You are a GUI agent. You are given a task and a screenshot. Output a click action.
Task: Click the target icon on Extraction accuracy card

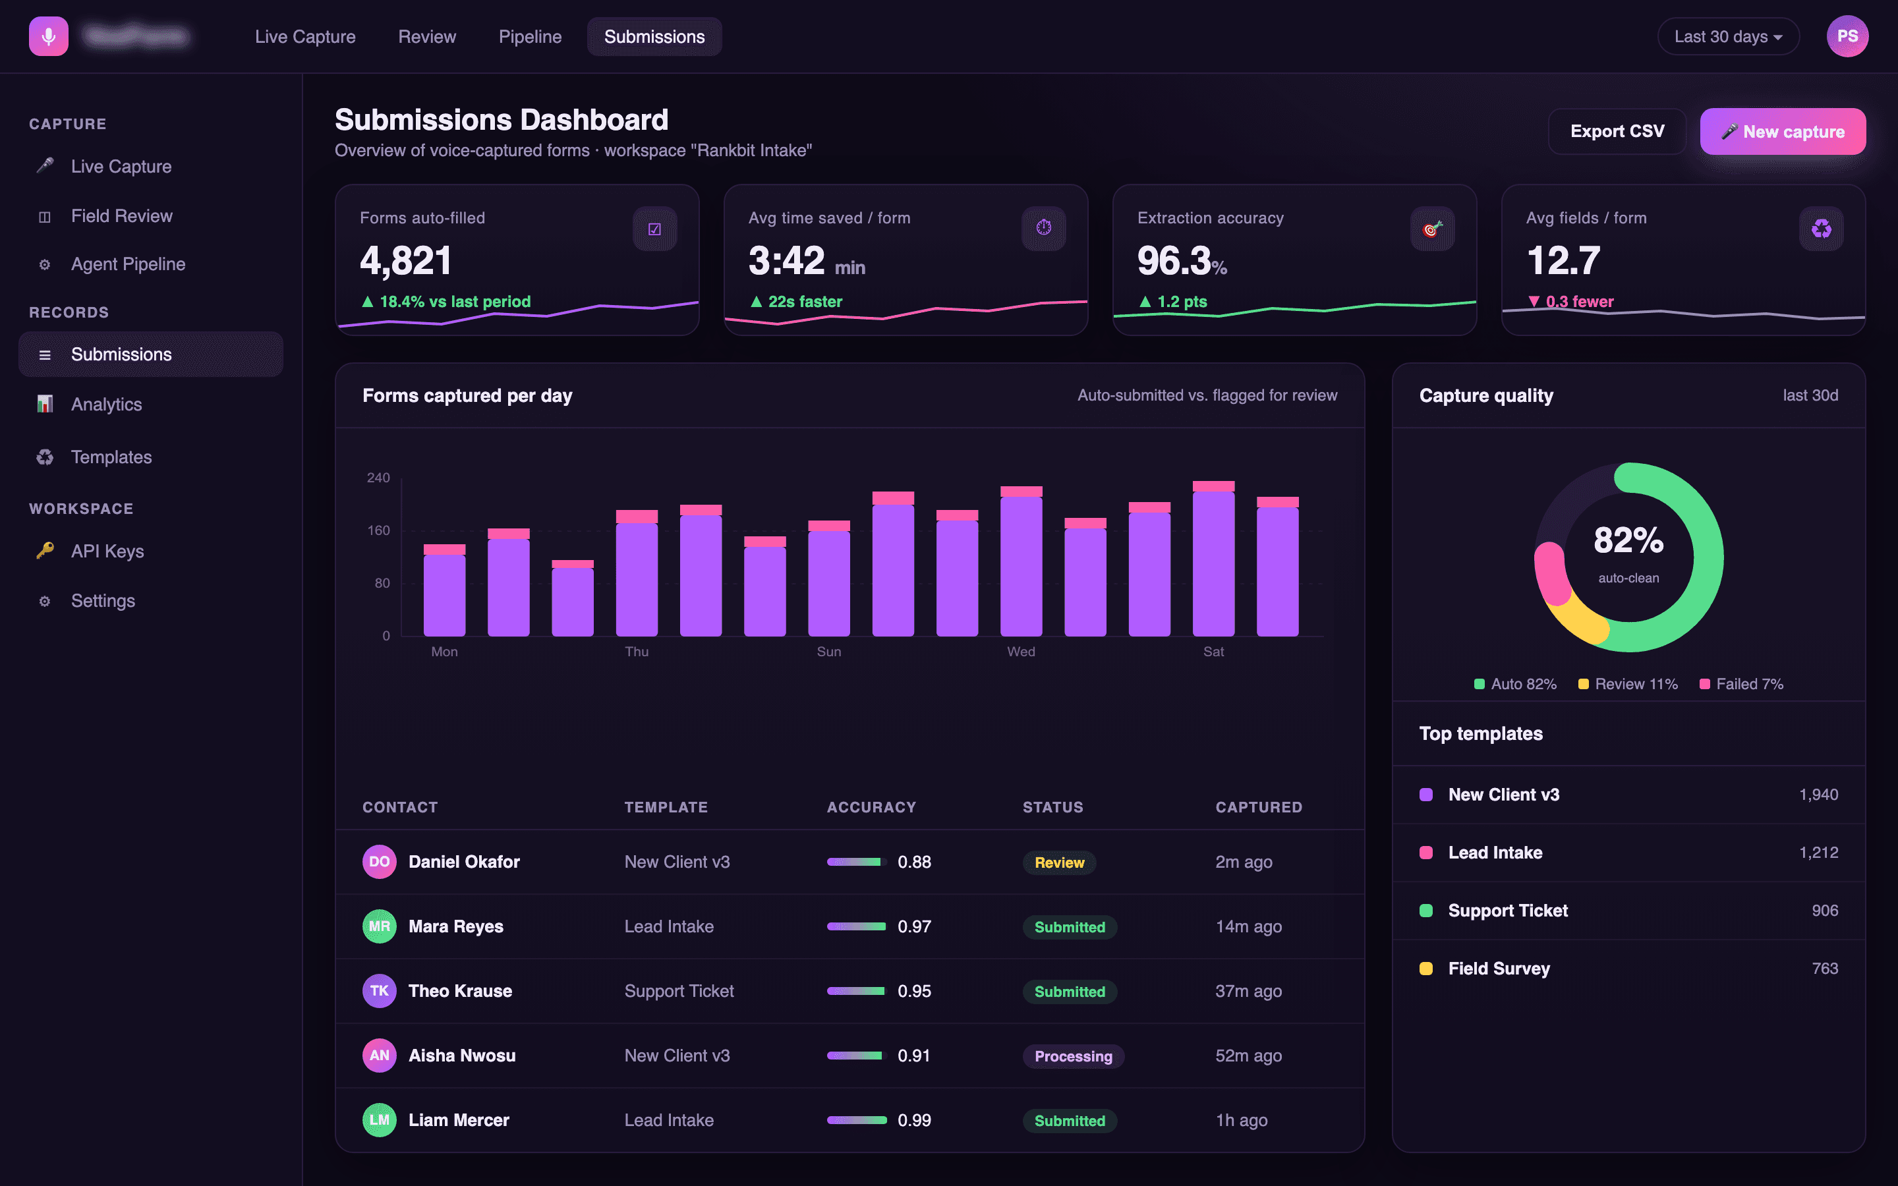[1433, 229]
